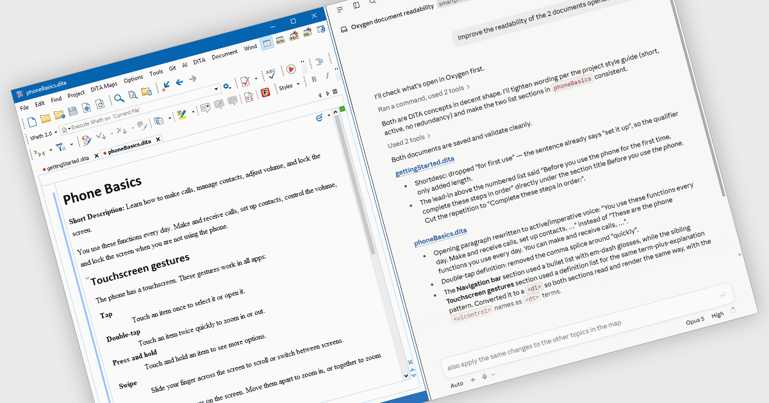The width and height of the screenshot is (769, 403).
Task: Click the High effort selector
Action: [x=718, y=315]
